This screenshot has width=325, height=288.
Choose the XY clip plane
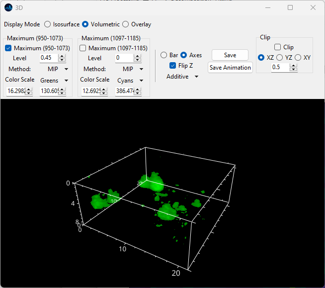298,58
